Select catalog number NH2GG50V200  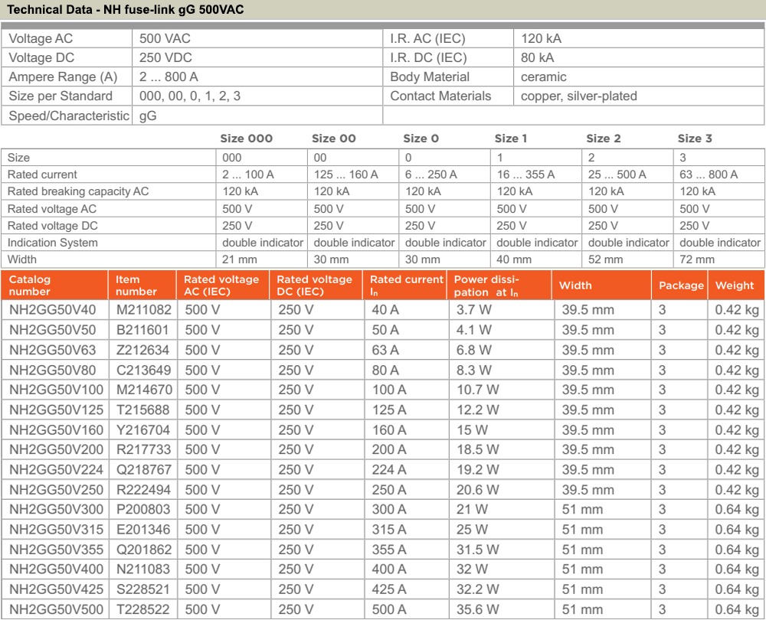point(56,449)
